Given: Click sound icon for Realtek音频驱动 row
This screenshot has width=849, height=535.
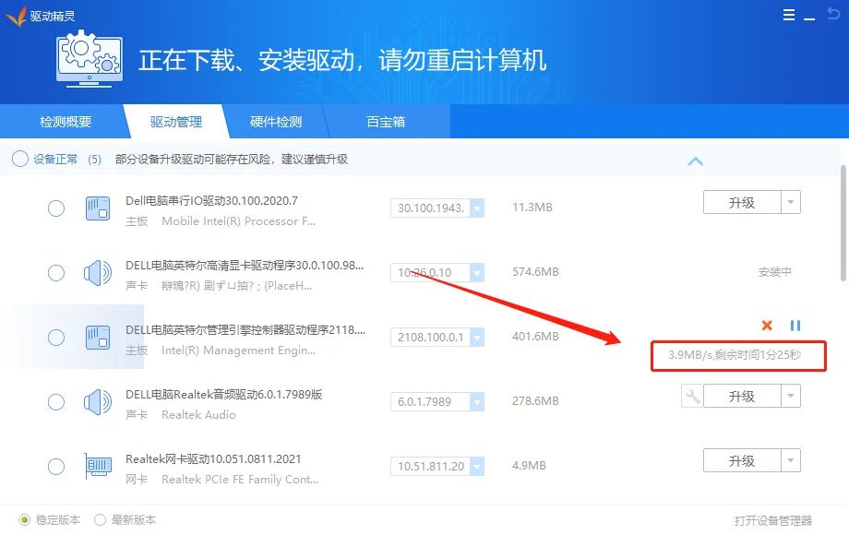Looking at the screenshot, I should click(98, 402).
